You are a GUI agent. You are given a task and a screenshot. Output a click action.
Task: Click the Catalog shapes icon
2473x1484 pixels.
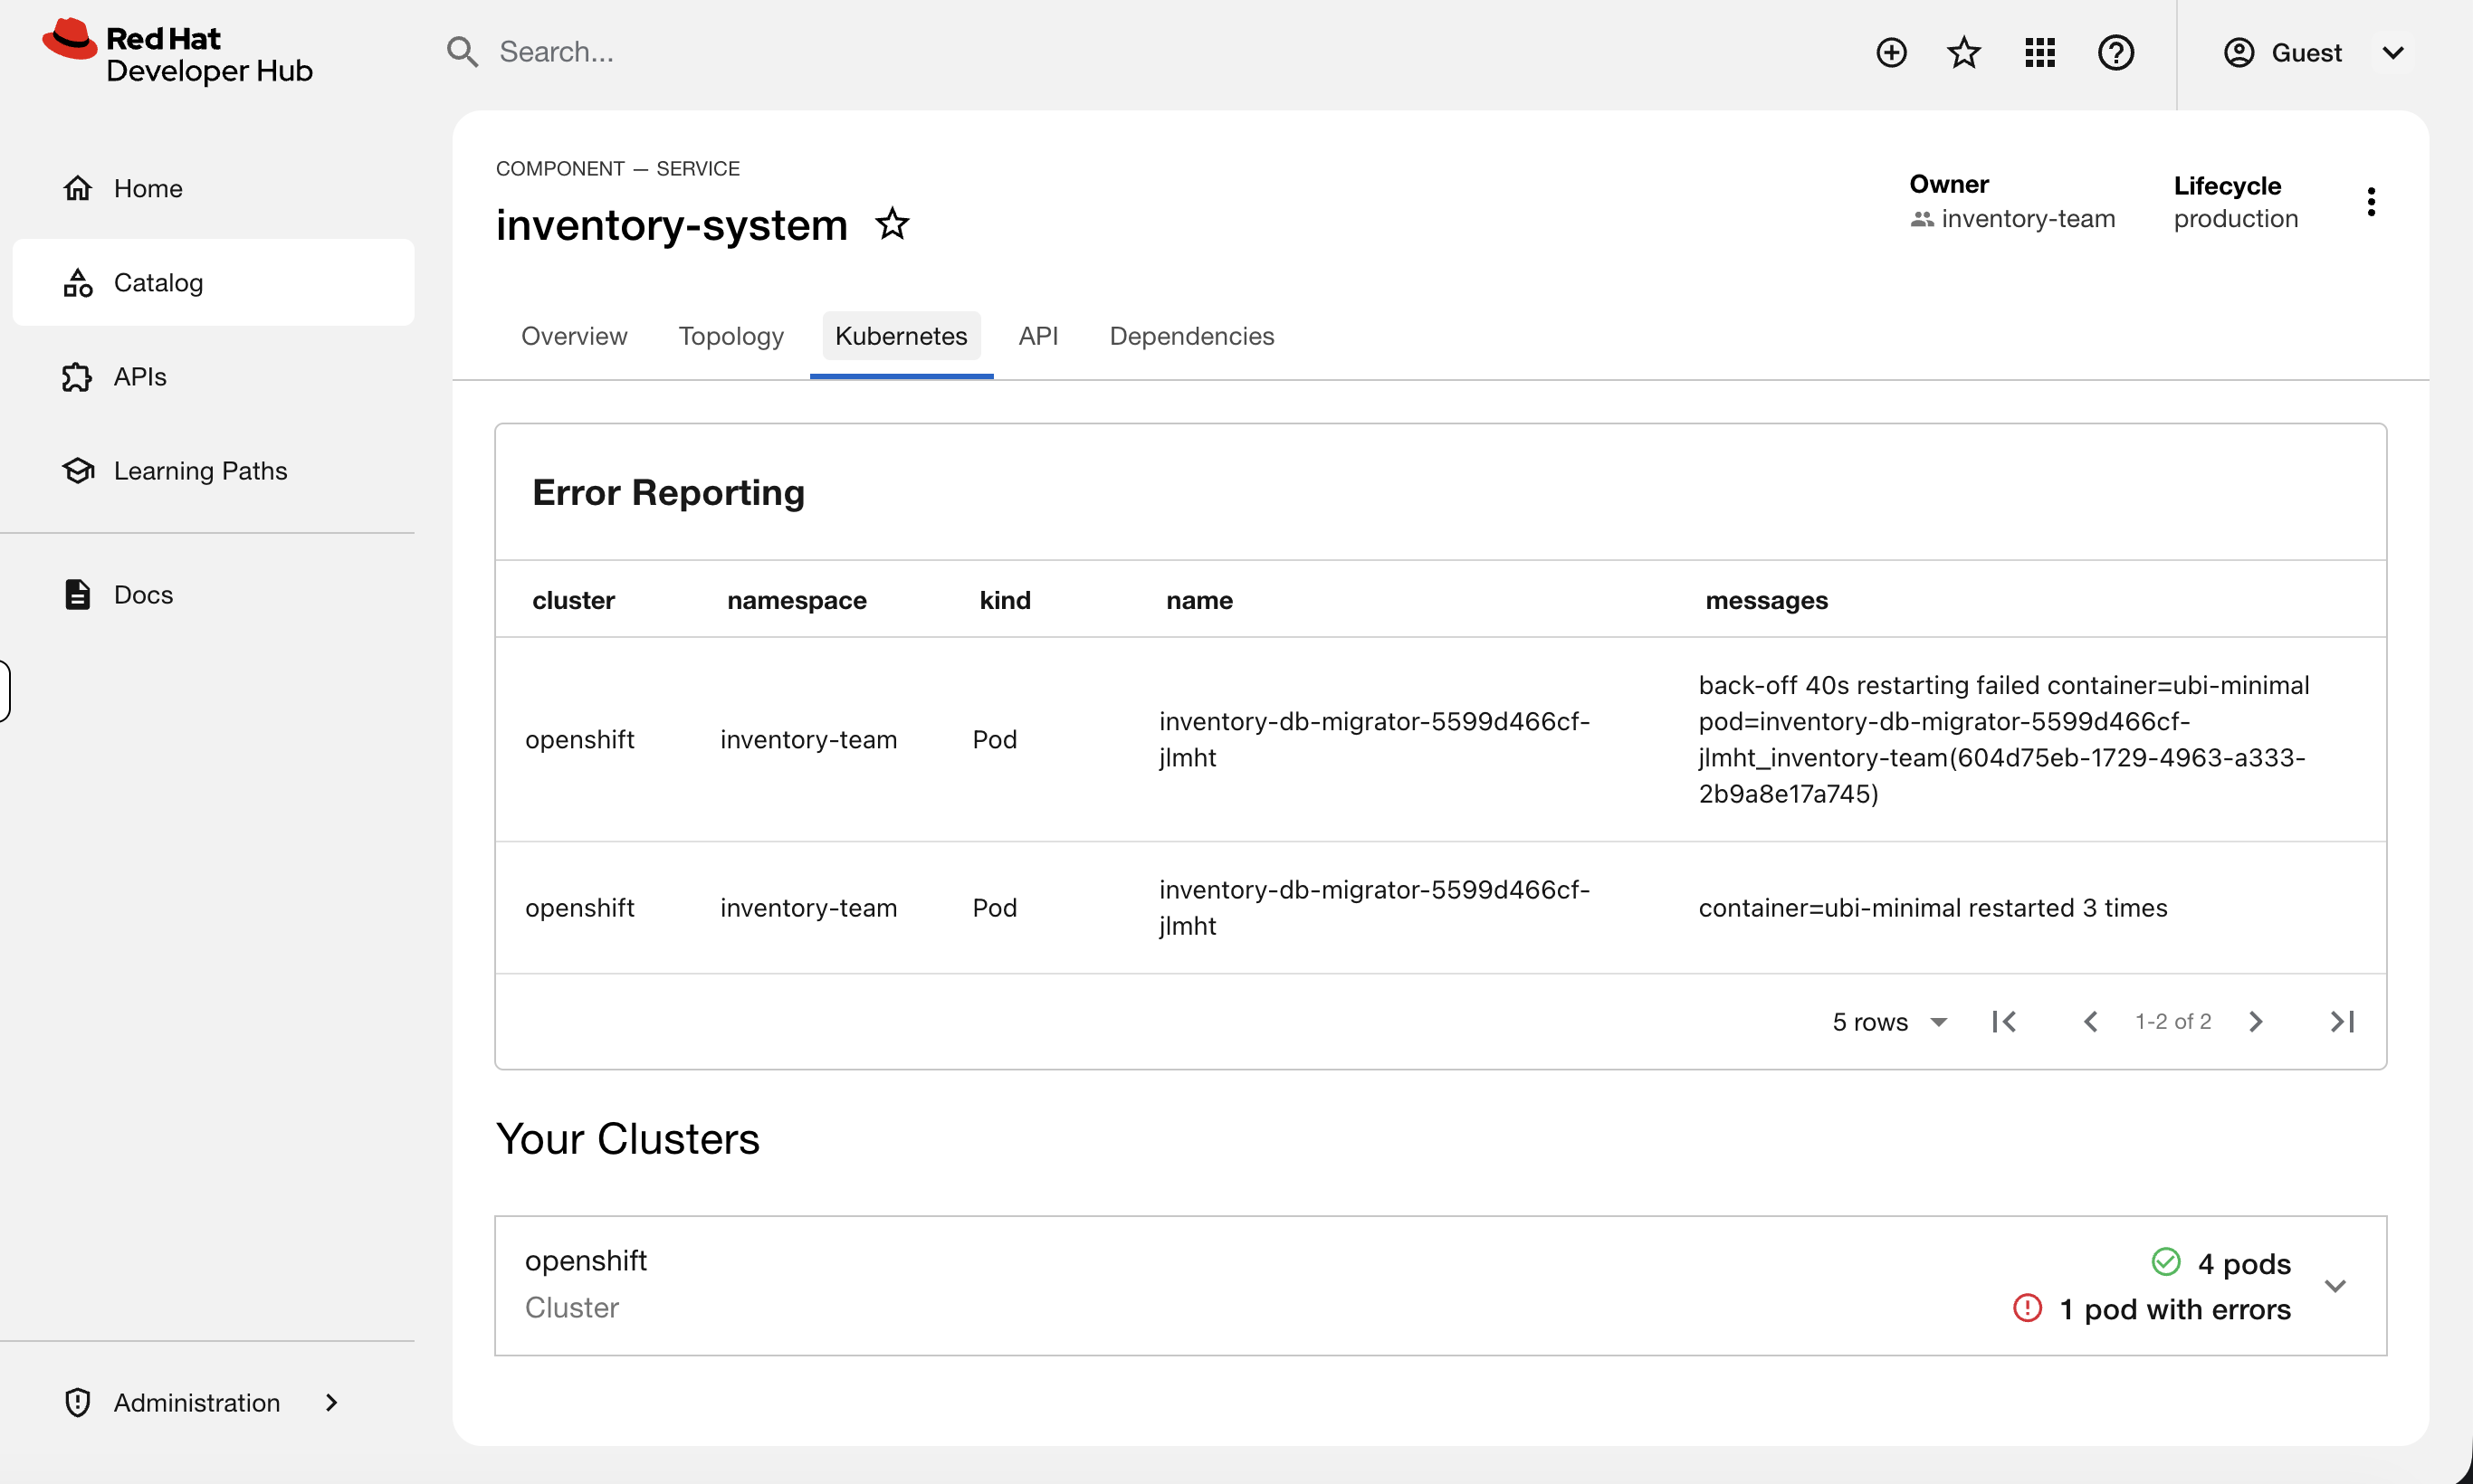coord(78,282)
